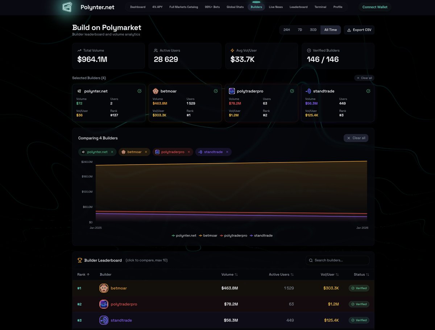
Task: Click polytraderpro name in leaderboard row
Action: 124,304
